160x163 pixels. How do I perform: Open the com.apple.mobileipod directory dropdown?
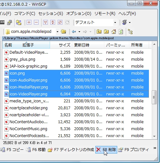point(57,32)
